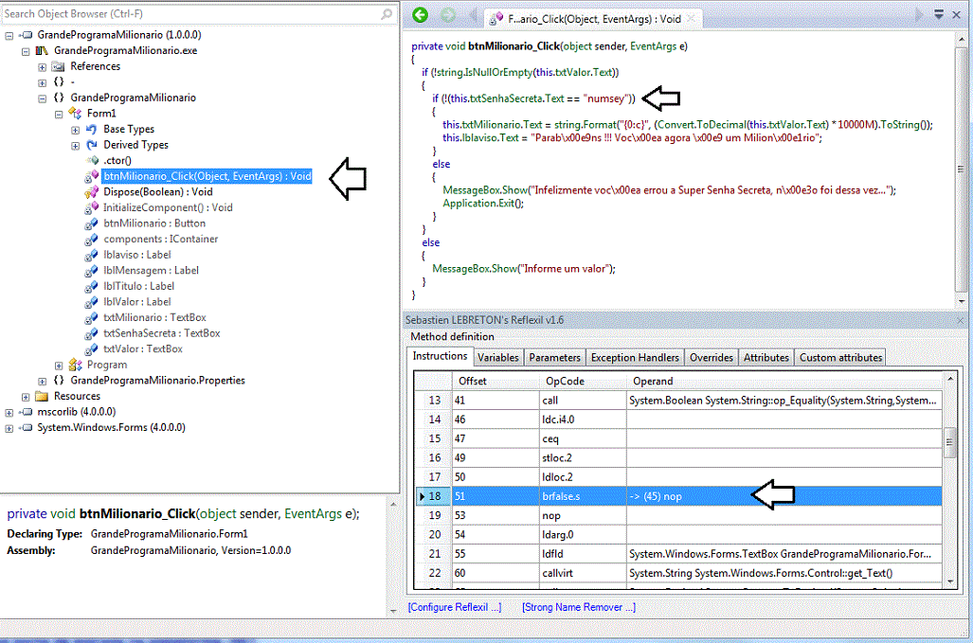Click the Derived Types icon
The image size is (973, 643).
(92, 145)
